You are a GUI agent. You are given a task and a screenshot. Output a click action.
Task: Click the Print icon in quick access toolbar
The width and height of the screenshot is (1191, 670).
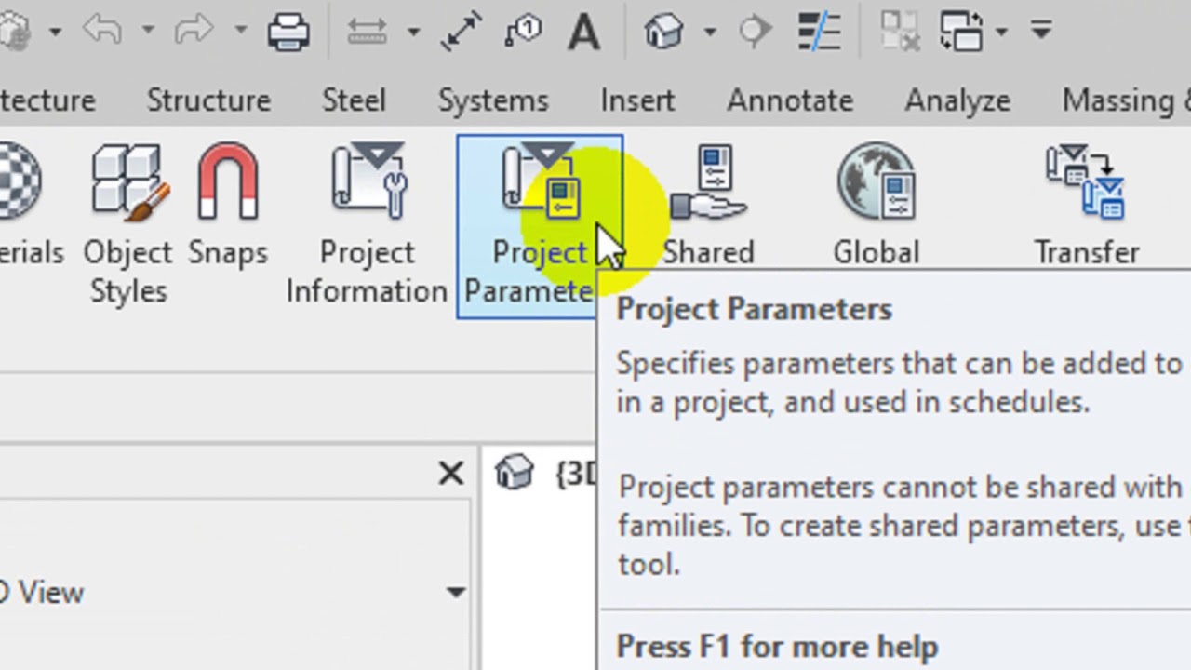pyautogui.click(x=288, y=32)
